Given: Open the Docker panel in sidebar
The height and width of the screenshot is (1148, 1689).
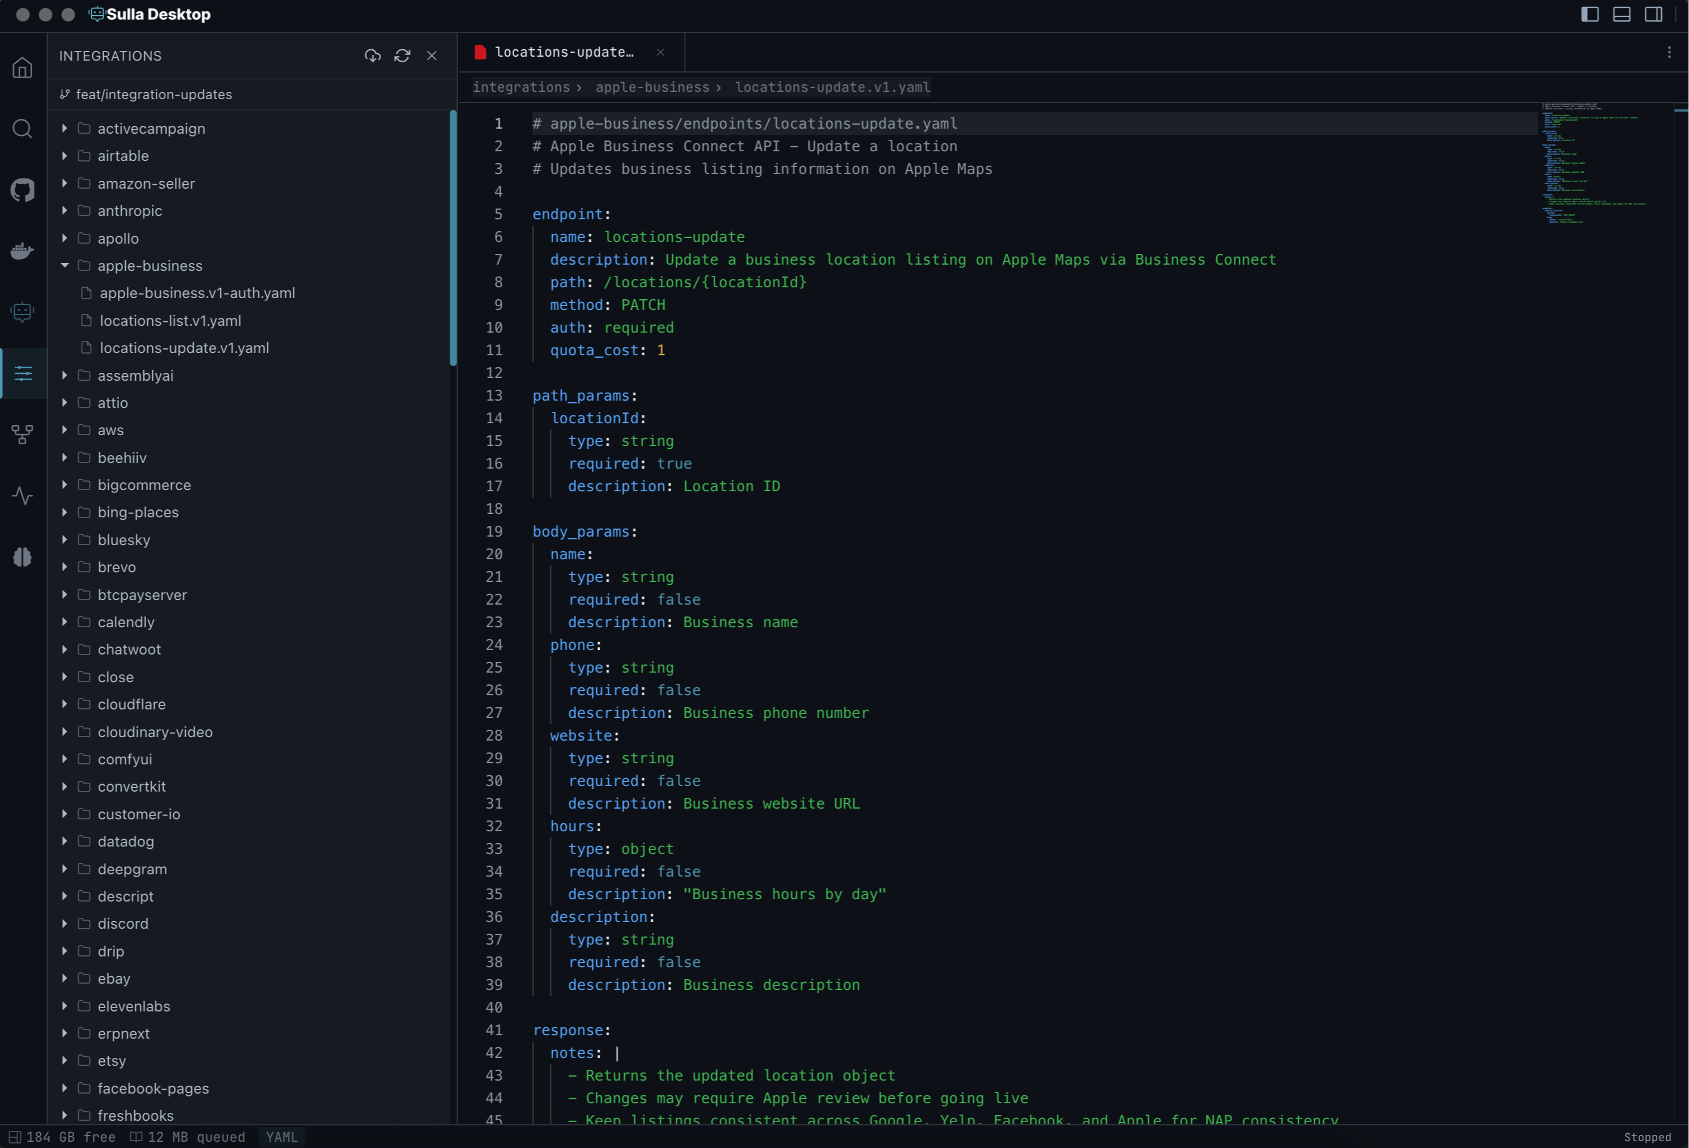Looking at the screenshot, I should click(x=23, y=251).
